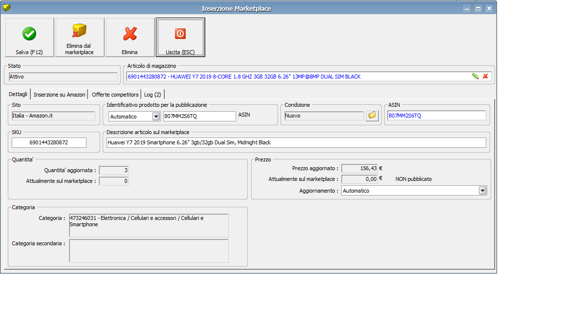
Task: Click the Articolo di magazzino blue link text
Action: [244, 77]
